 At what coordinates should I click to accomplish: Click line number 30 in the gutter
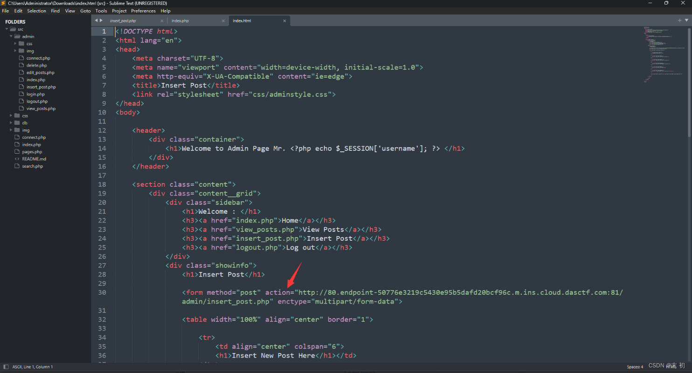(x=102, y=292)
